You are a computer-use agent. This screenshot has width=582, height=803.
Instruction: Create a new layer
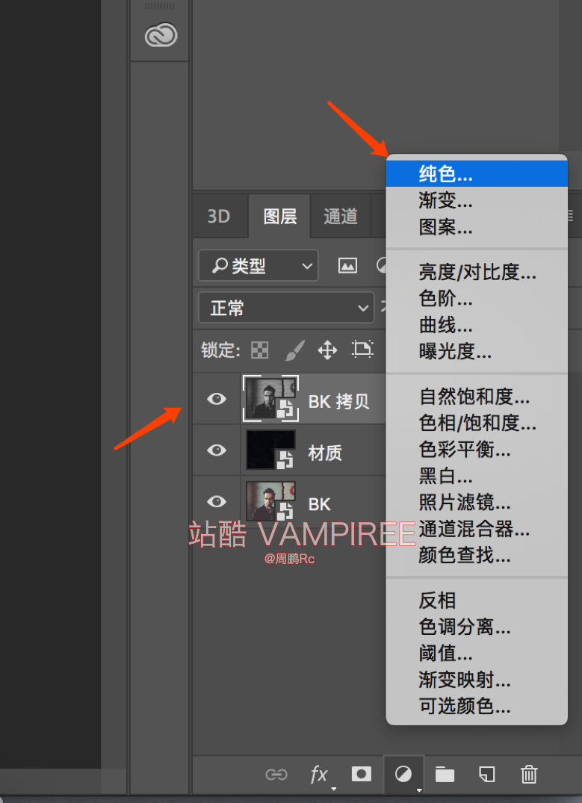point(486,775)
